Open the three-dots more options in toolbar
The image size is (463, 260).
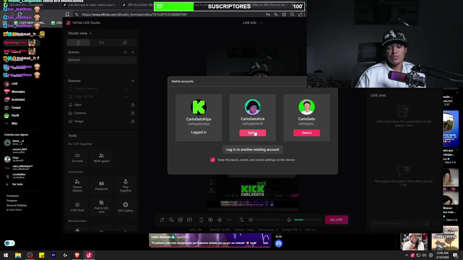(229, 220)
